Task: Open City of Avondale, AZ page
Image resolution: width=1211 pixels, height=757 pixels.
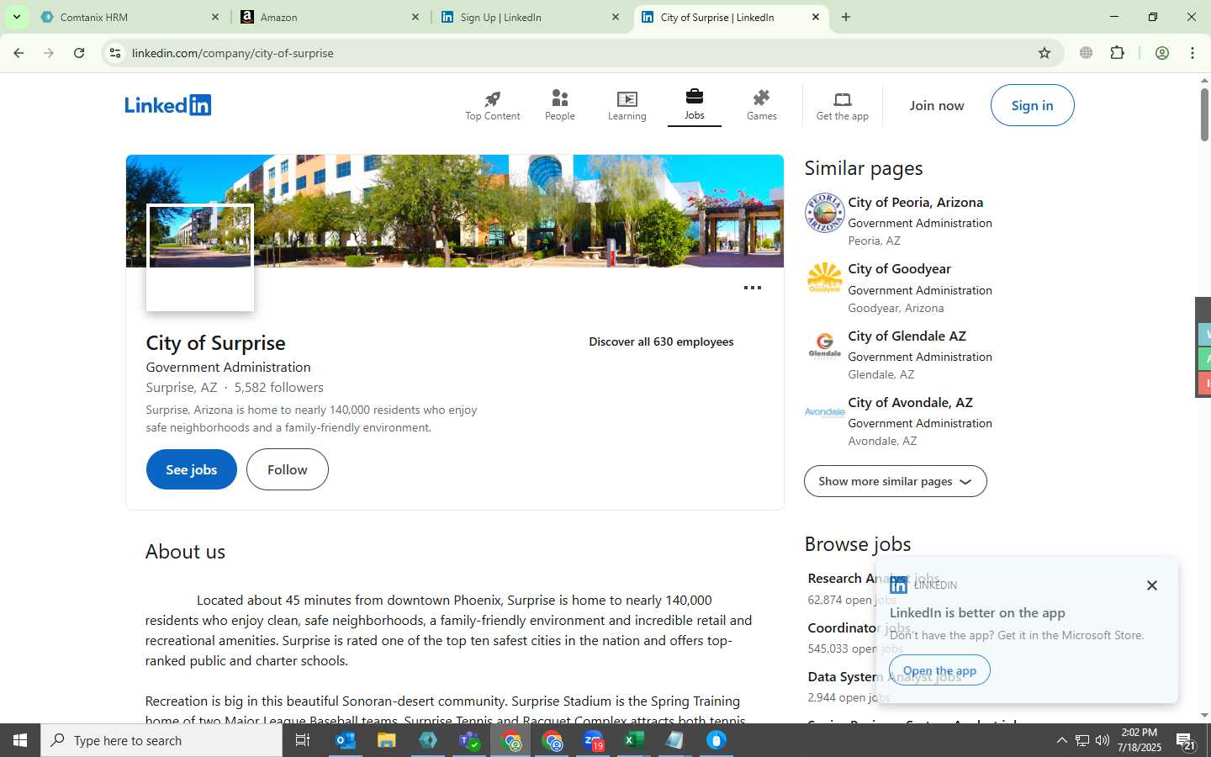Action: tap(910, 403)
